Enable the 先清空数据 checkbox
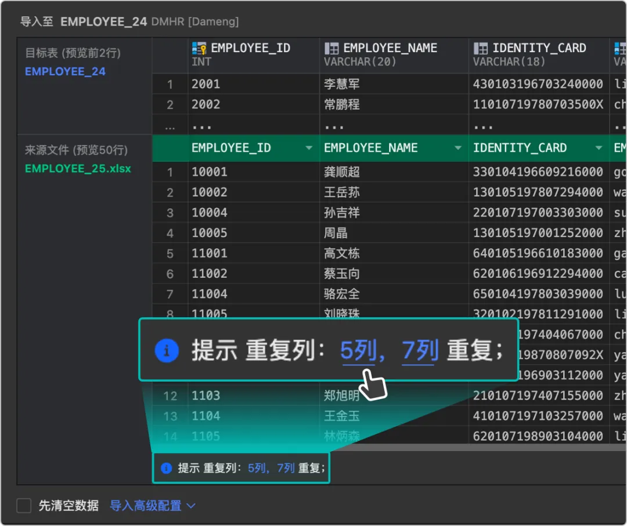Screen dimensions: 627x526 click(23, 505)
